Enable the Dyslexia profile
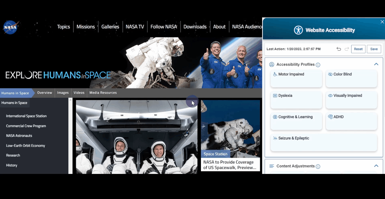385x199 pixels. (x=296, y=100)
